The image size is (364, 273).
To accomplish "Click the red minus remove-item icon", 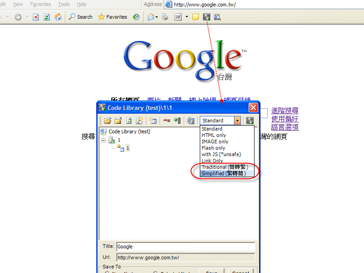I will pyautogui.click(x=166, y=121).
